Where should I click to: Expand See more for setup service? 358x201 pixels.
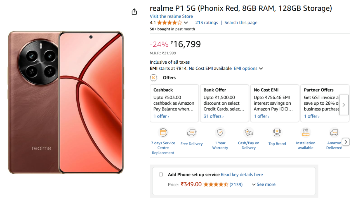(x=264, y=185)
